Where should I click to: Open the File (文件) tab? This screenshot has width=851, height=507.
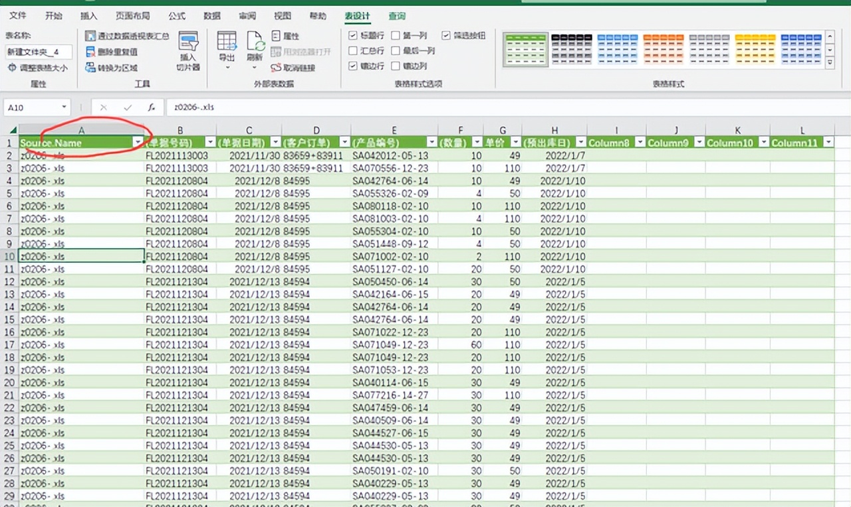(x=18, y=15)
